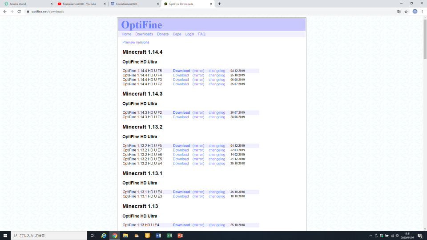Open mirror for OptiFine 1.13.2 HD U E7
Viewport: 427px width, 240px height.
pos(198,150)
